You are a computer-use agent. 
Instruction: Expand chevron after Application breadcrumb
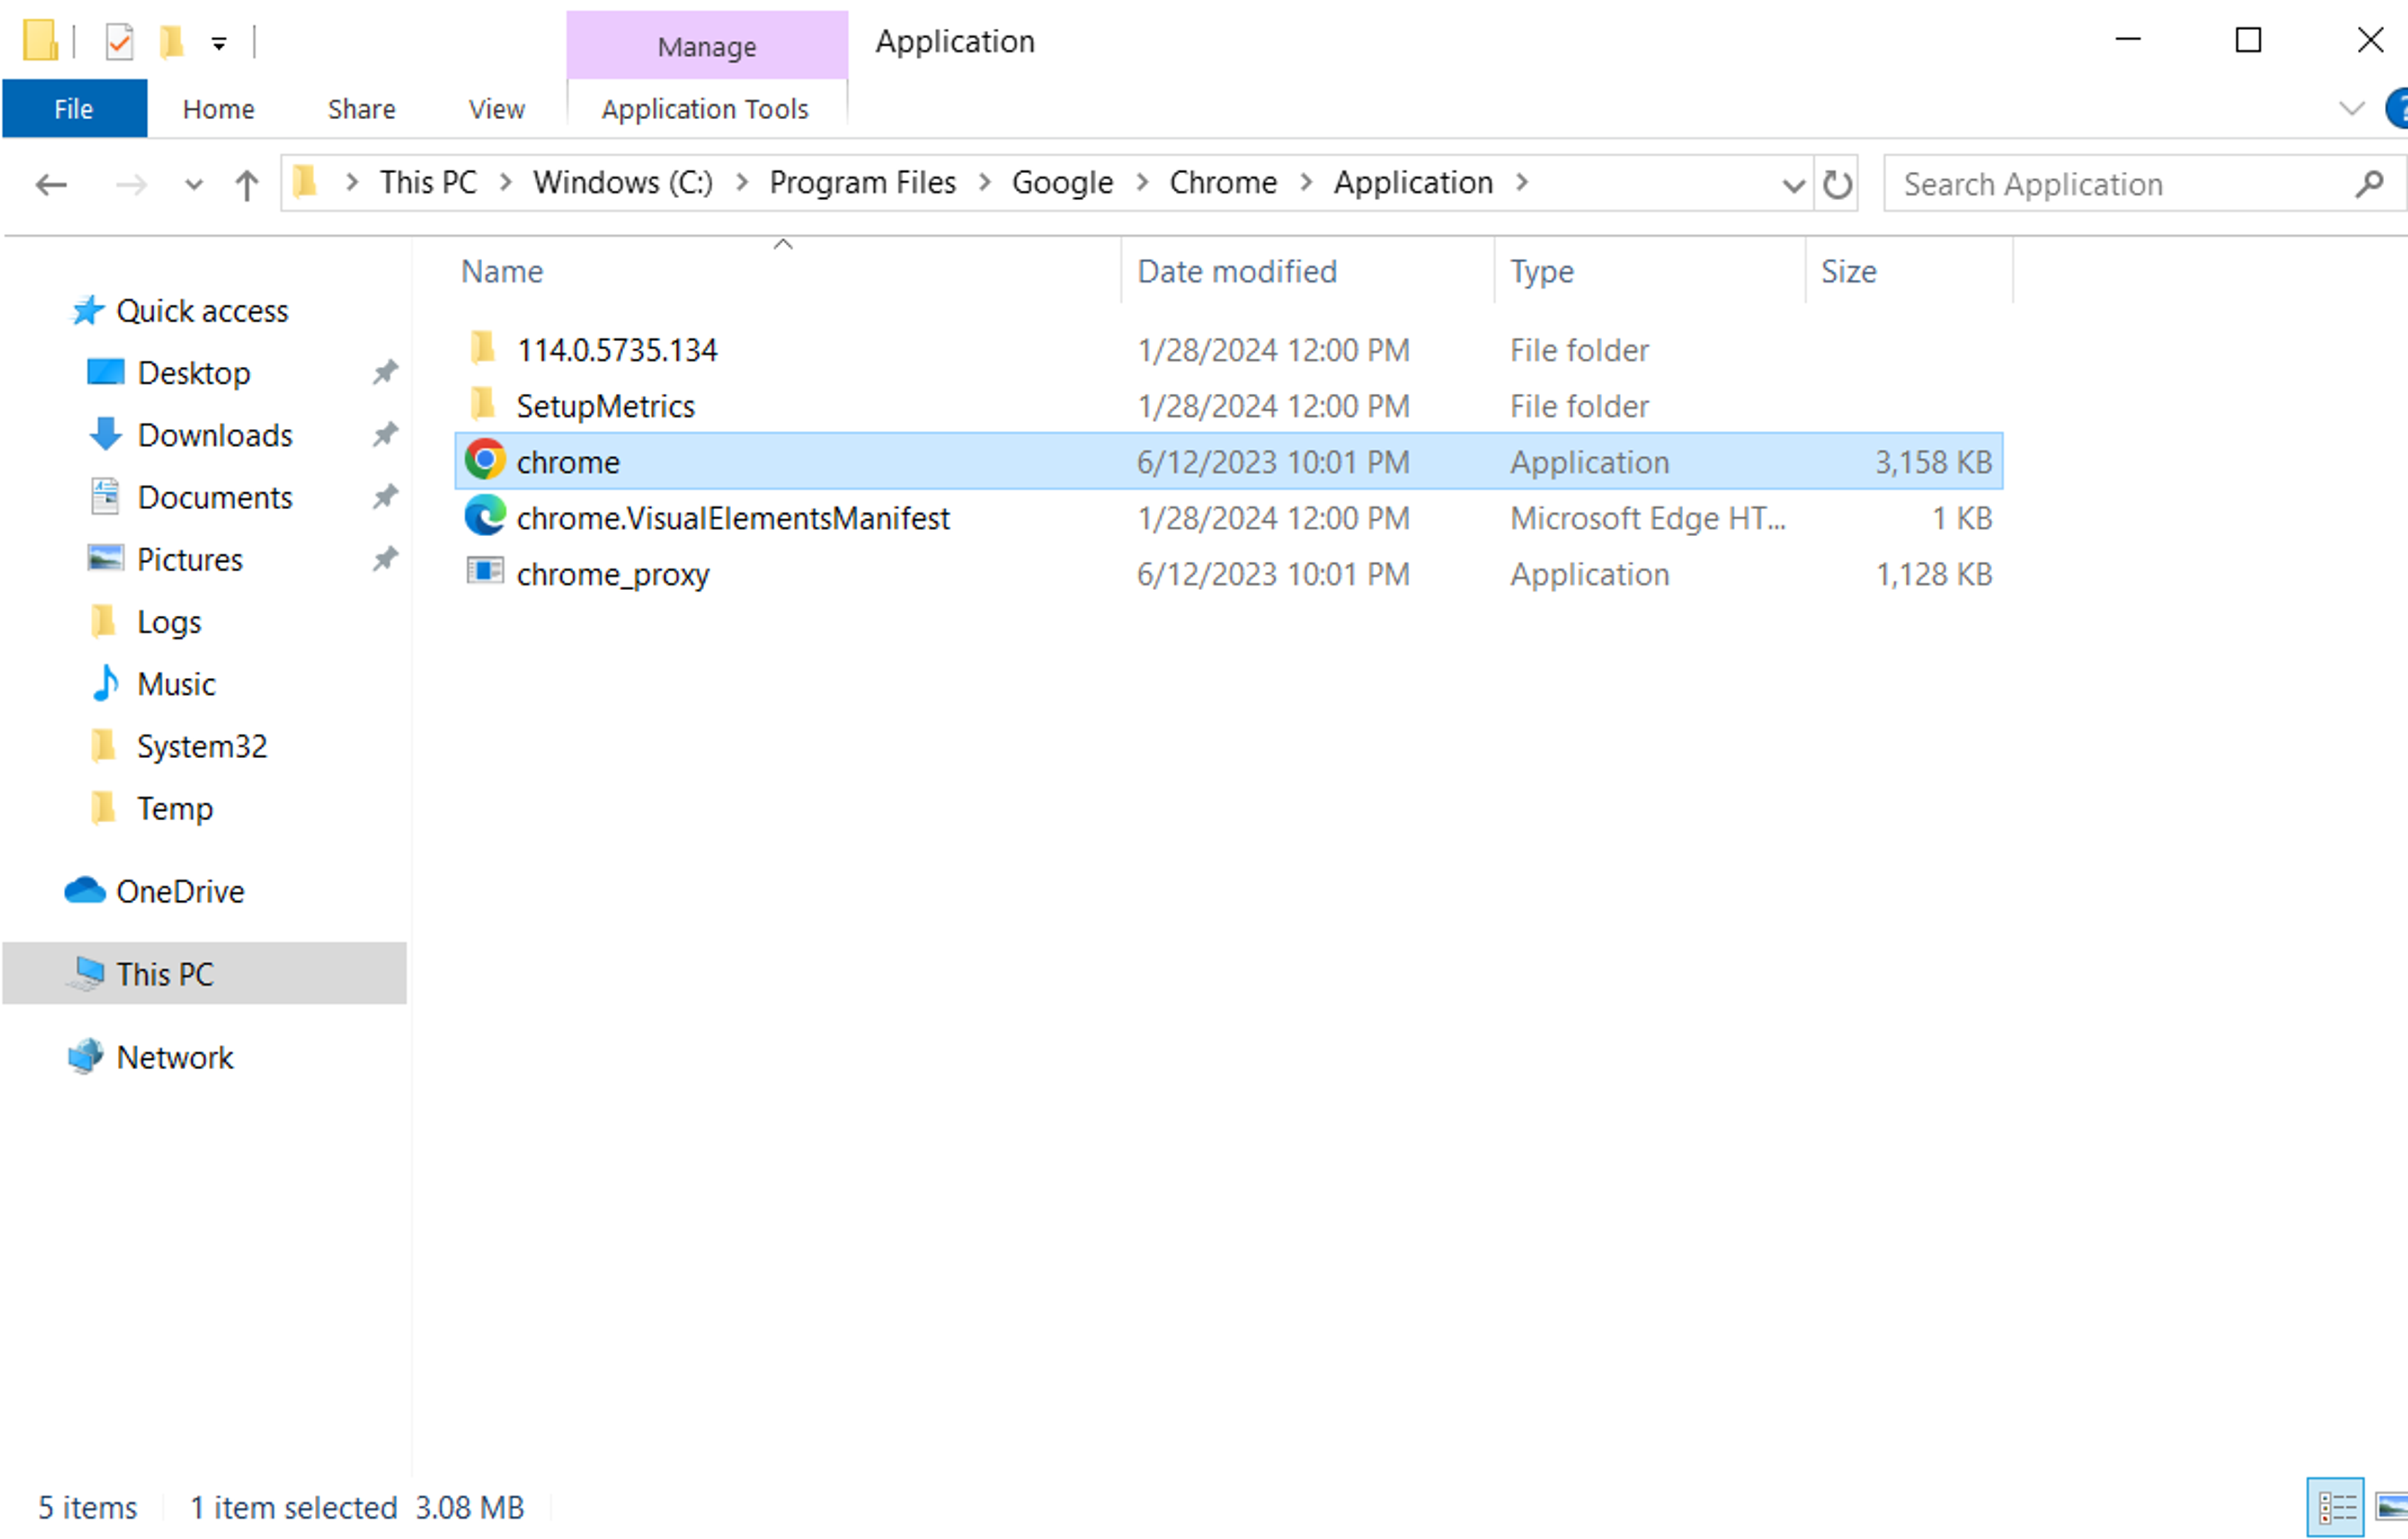[1521, 183]
